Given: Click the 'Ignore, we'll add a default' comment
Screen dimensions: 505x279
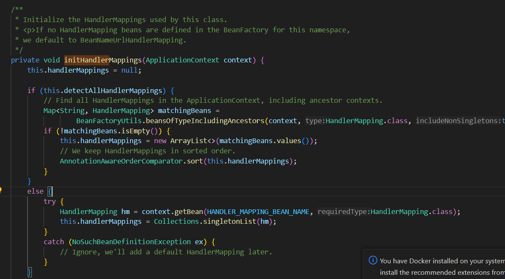Looking at the screenshot, I should pyautogui.click(x=166, y=252).
